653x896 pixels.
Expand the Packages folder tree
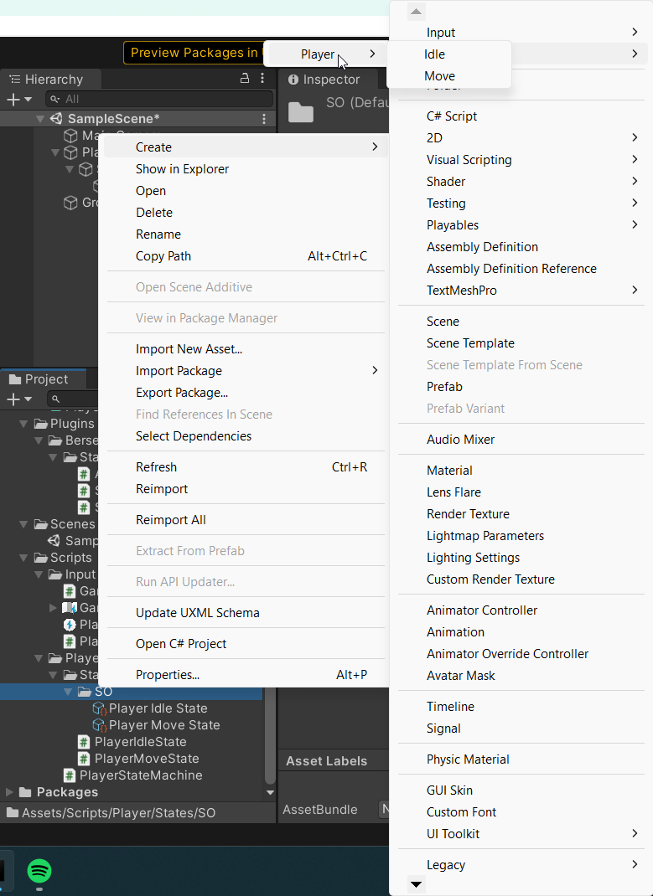click(x=9, y=792)
